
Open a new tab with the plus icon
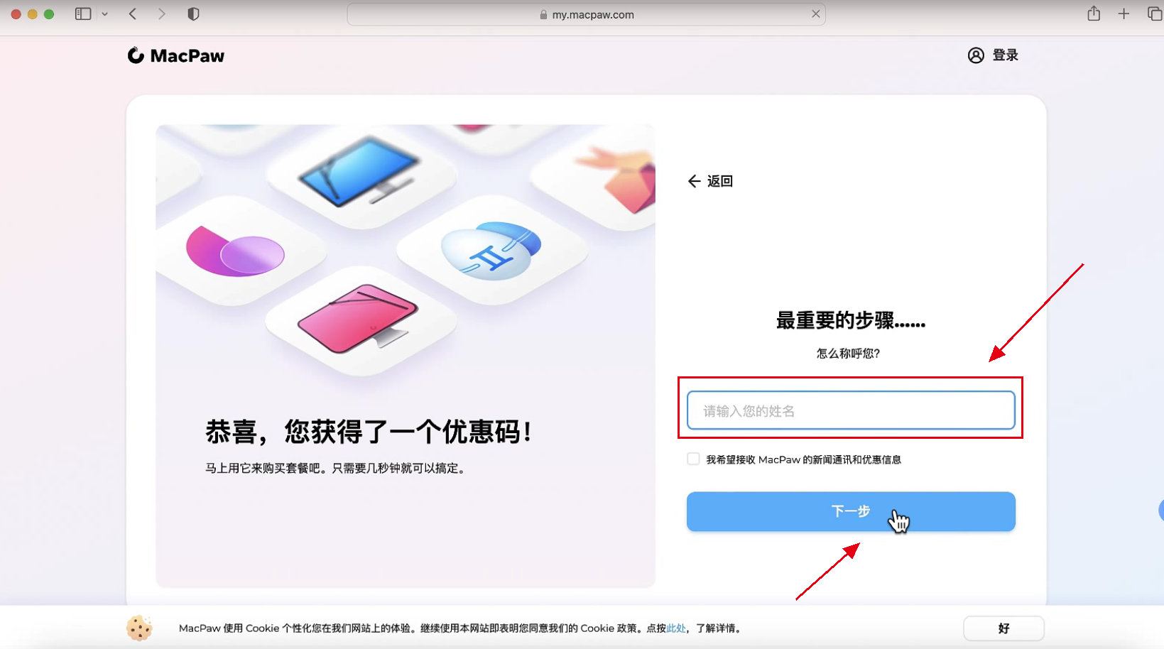[x=1124, y=14]
